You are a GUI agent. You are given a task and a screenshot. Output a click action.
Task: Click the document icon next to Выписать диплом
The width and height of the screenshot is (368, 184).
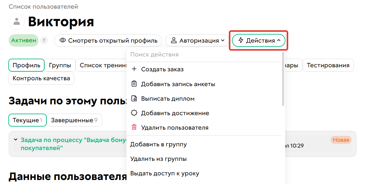pyautogui.click(x=134, y=98)
